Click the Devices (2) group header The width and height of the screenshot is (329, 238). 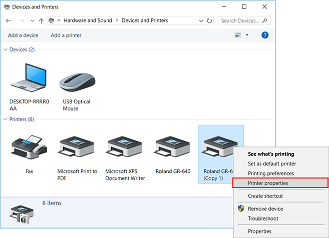[22, 49]
